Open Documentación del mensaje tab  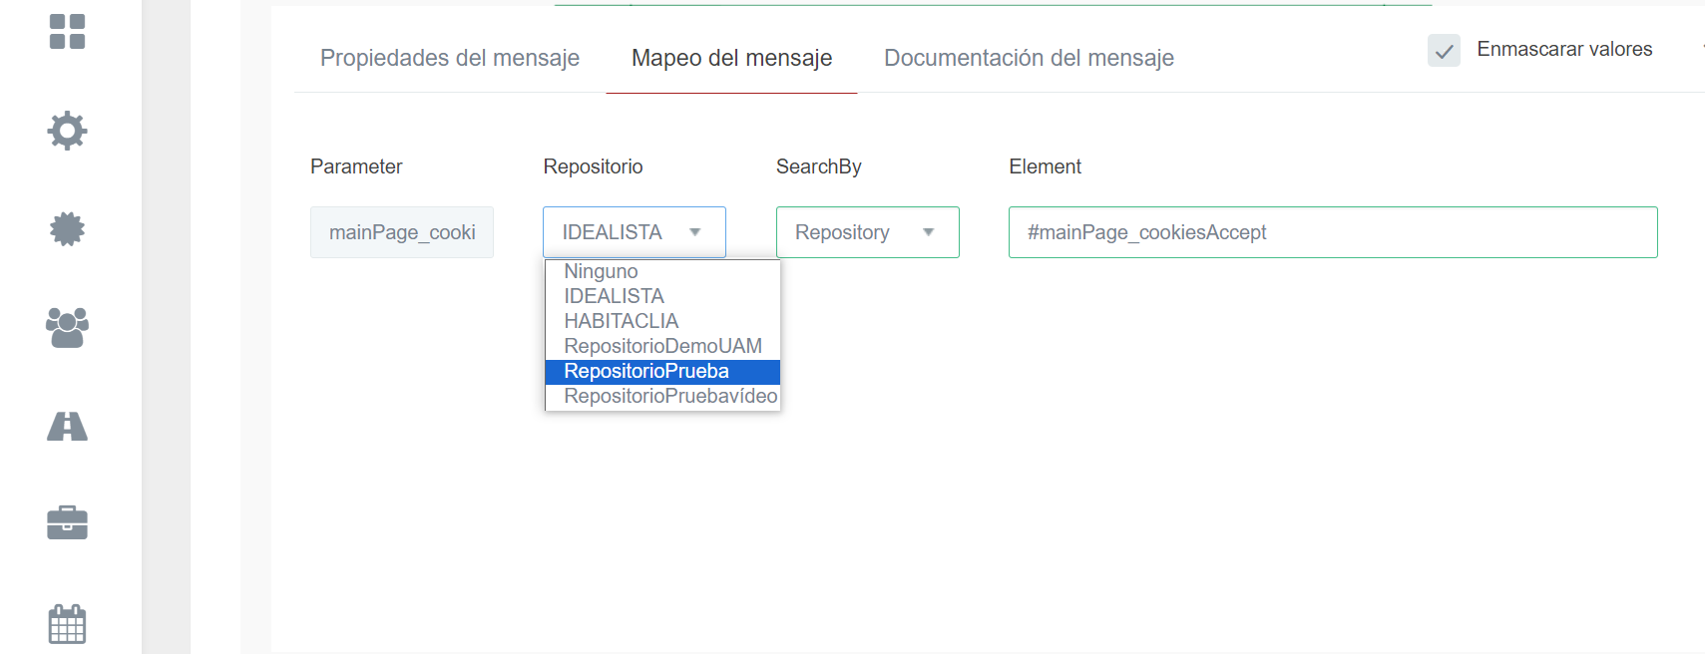point(1029,58)
